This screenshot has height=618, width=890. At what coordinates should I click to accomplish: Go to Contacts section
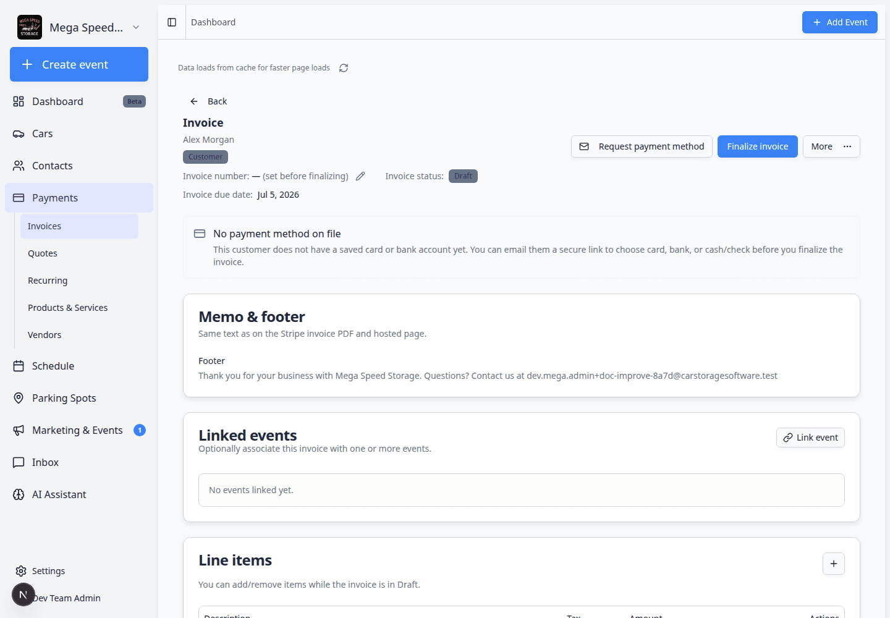pos(79,166)
